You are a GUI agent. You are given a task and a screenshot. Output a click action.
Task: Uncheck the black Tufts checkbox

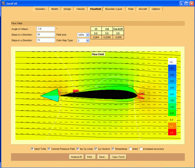coord(32,149)
